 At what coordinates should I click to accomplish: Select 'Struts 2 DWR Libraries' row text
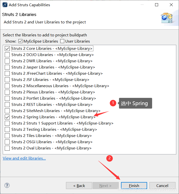click(x=52, y=61)
